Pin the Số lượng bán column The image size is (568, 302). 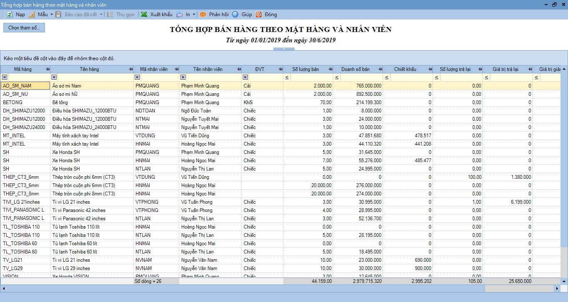pos(330,69)
